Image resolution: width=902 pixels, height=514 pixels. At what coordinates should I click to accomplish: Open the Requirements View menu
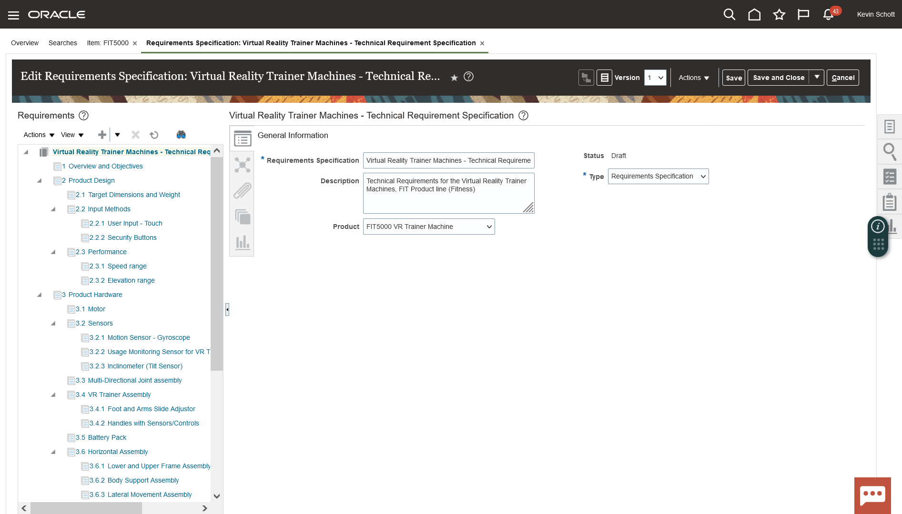[x=72, y=135]
